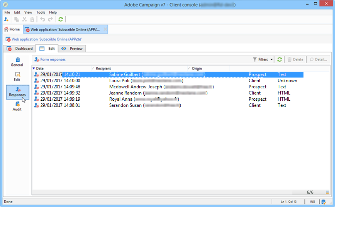Screen dimensions: 339x228
Task: Open the list configuration icon near 6/6
Action: pyautogui.click(x=327, y=192)
